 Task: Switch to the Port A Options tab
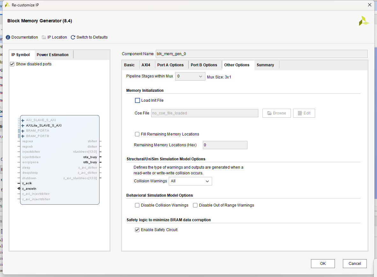pos(170,65)
